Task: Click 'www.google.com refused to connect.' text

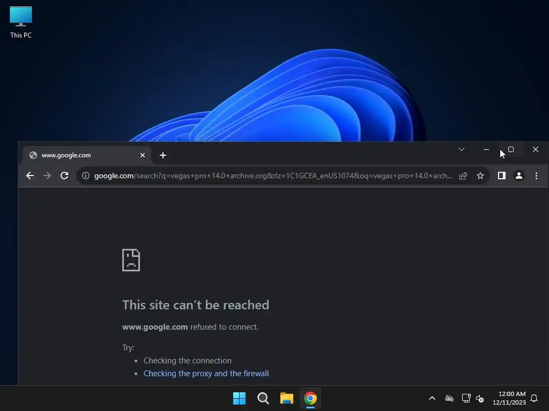Action: tap(190, 327)
